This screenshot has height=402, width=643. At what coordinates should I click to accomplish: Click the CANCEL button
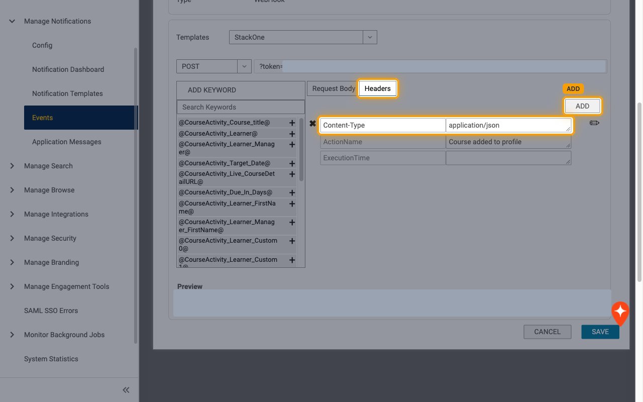point(547,332)
